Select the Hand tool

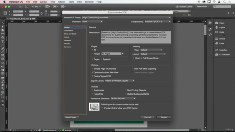3,85
